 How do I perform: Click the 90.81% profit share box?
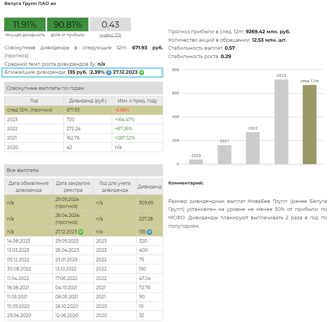[68, 25]
